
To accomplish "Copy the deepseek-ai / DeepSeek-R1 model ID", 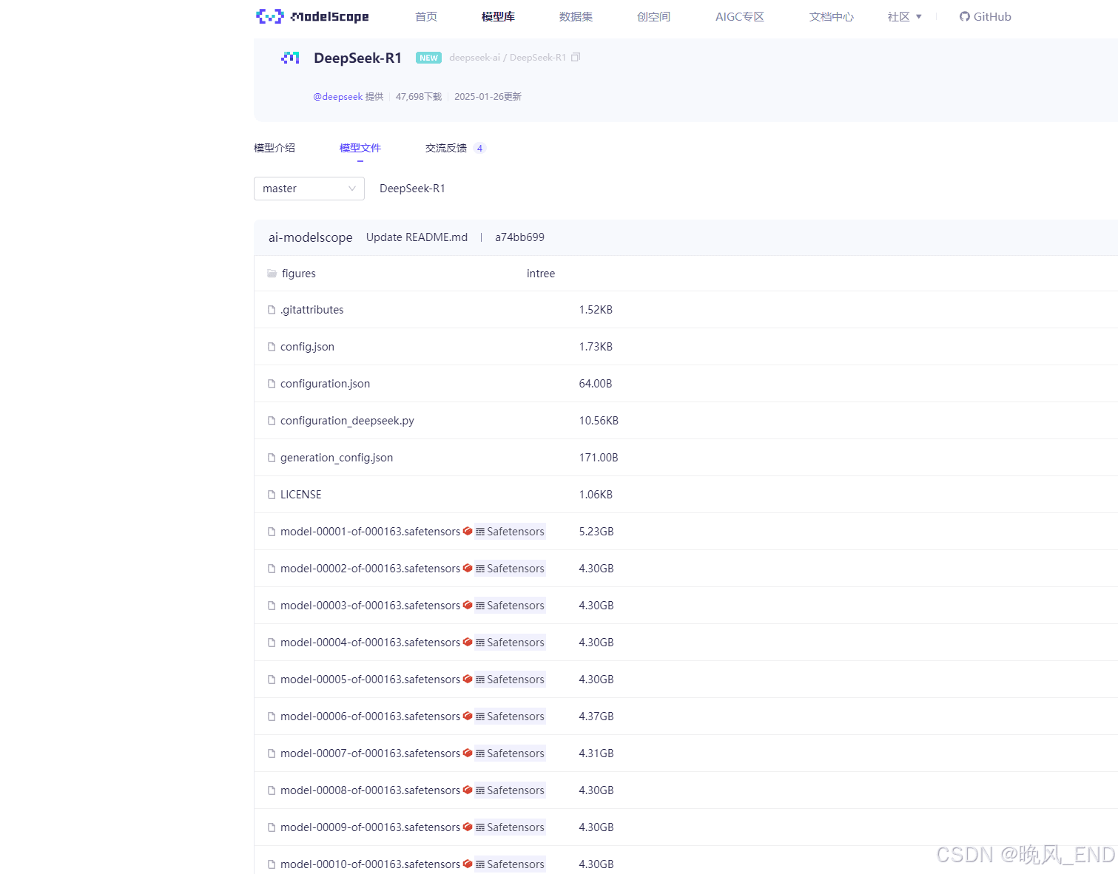I will coord(576,57).
